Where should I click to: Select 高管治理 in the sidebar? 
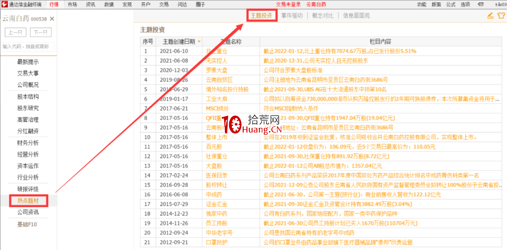(x=28, y=120)
